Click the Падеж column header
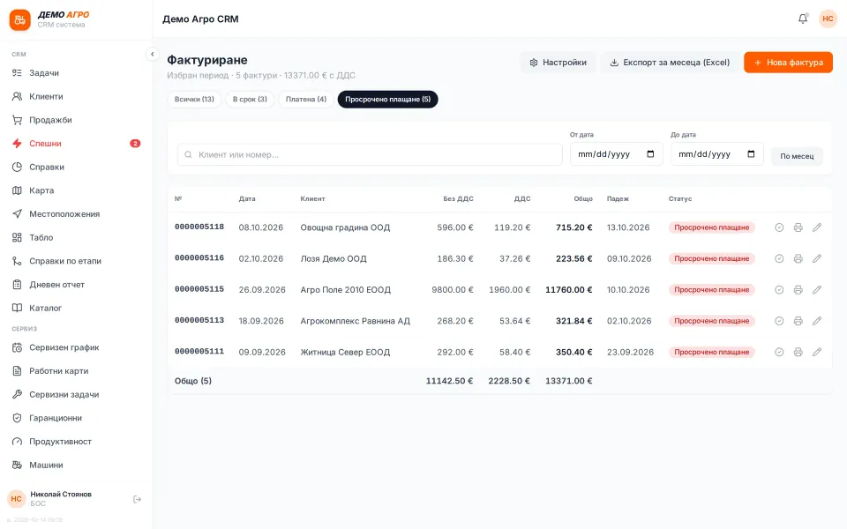 pos(618,198)
